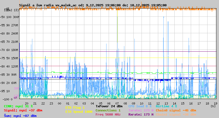The width and height of the screenshot is (219, 118).
Task: Click the '20' hour tick label
Action: tap(27, 103)
